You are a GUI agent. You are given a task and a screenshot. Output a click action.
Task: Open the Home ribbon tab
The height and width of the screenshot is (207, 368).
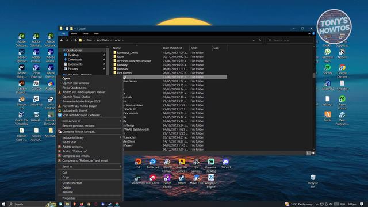[74, 34]
